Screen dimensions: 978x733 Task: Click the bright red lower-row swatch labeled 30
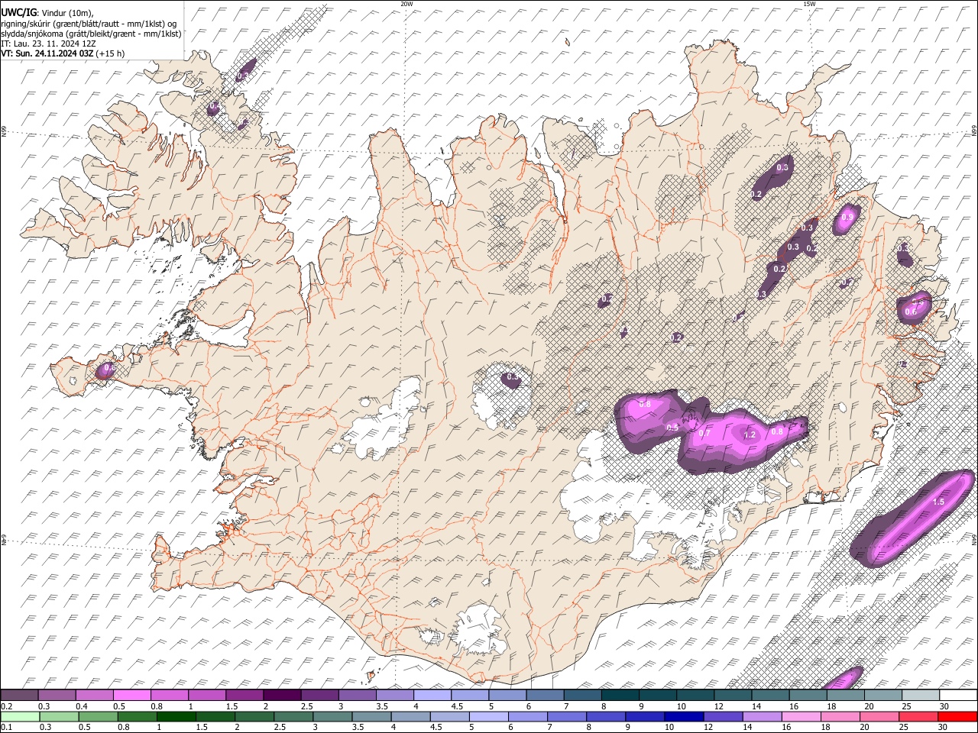point(957,716)
